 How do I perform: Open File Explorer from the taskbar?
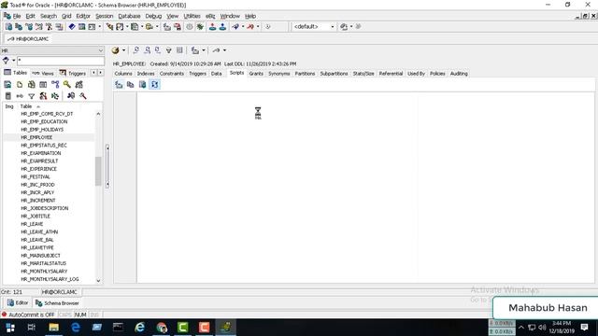pyautogui.click(x=54, y=328)
